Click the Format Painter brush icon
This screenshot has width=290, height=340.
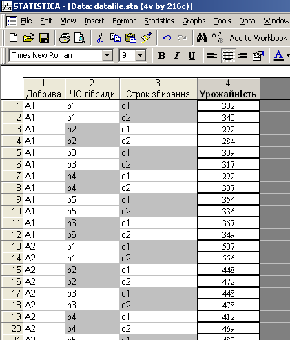(146, 37)
